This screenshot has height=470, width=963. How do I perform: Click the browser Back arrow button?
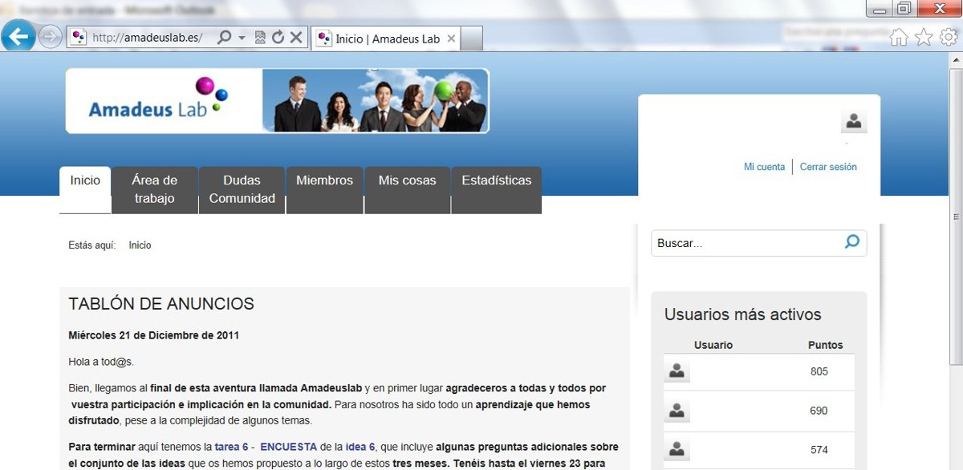coord(18,36)
